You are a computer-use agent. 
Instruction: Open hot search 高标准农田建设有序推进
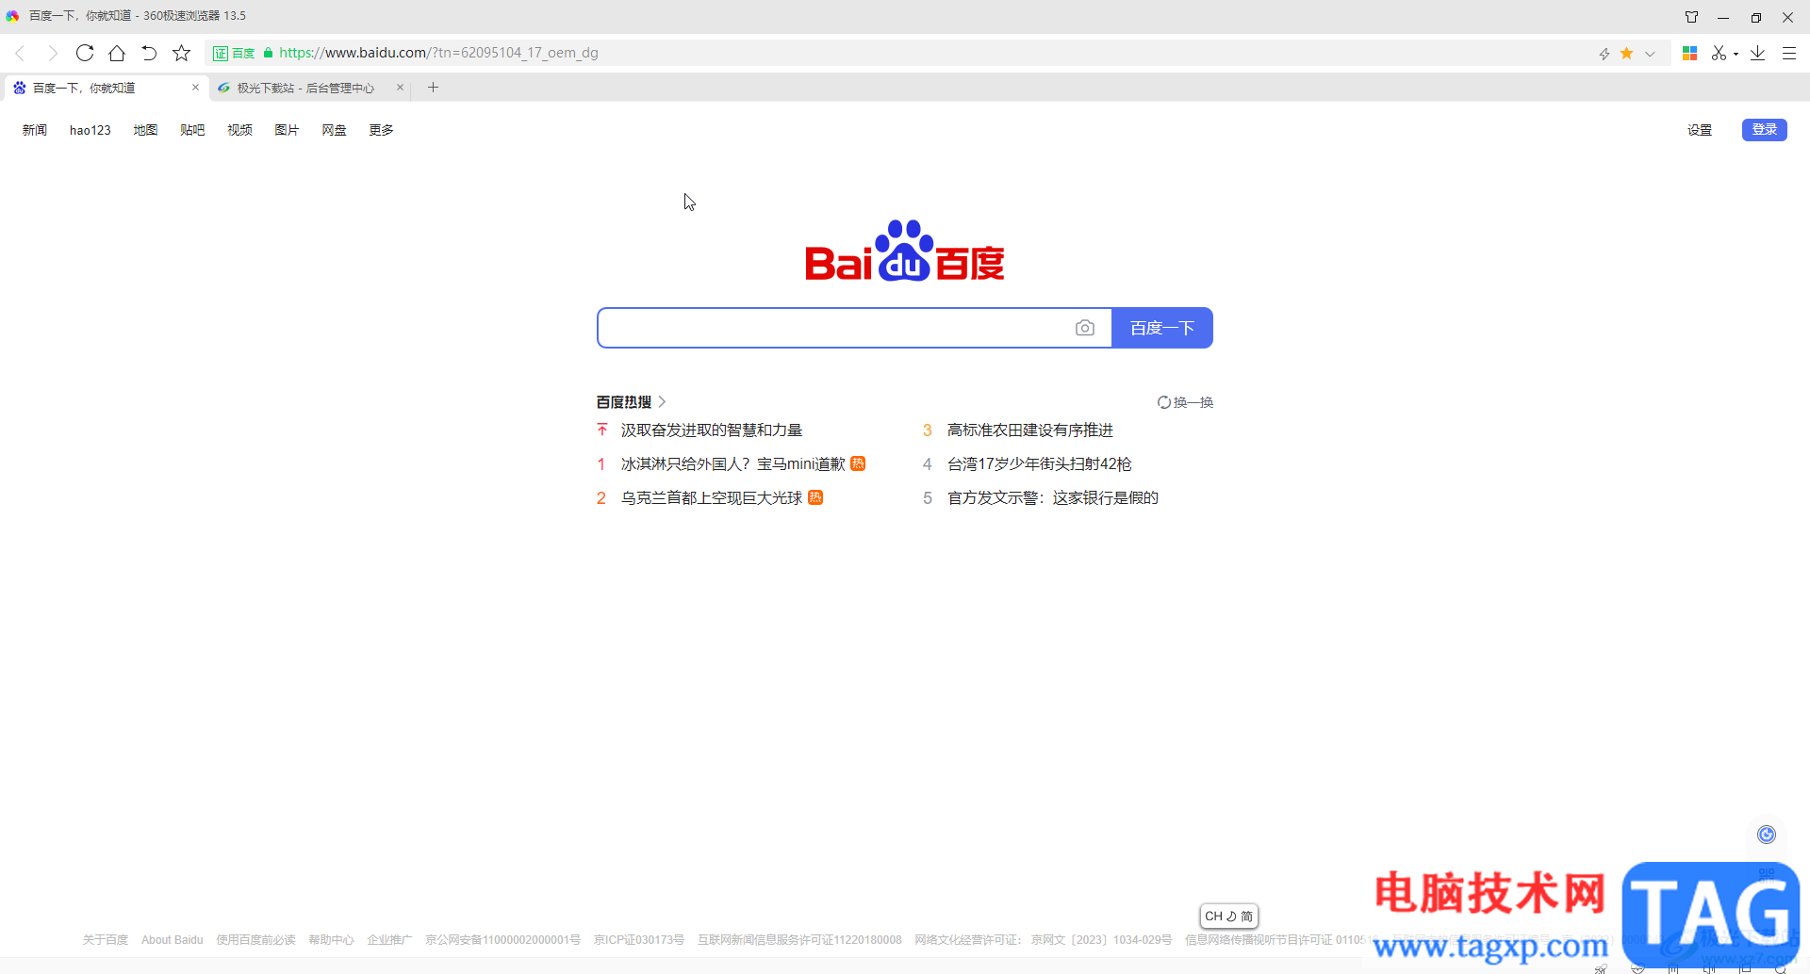[x=1030, y=430]
